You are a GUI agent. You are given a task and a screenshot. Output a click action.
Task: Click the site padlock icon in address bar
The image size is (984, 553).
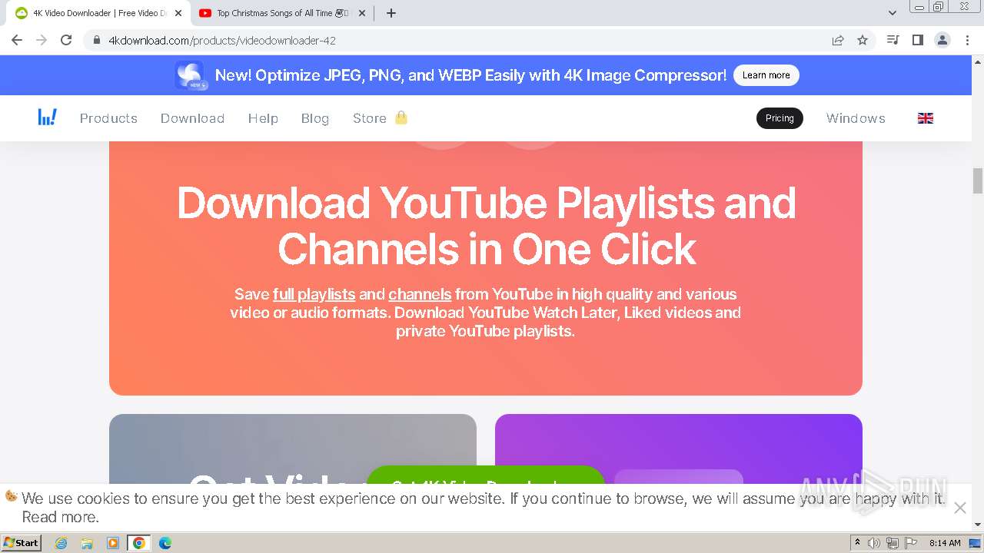coord(97,40)
